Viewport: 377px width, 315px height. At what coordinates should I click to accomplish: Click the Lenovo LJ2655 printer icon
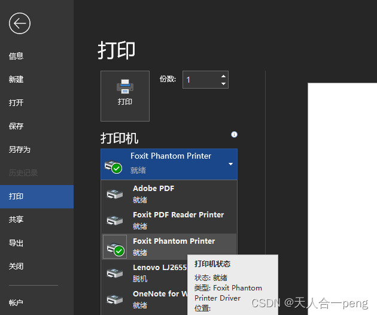(x=115, y=273)
